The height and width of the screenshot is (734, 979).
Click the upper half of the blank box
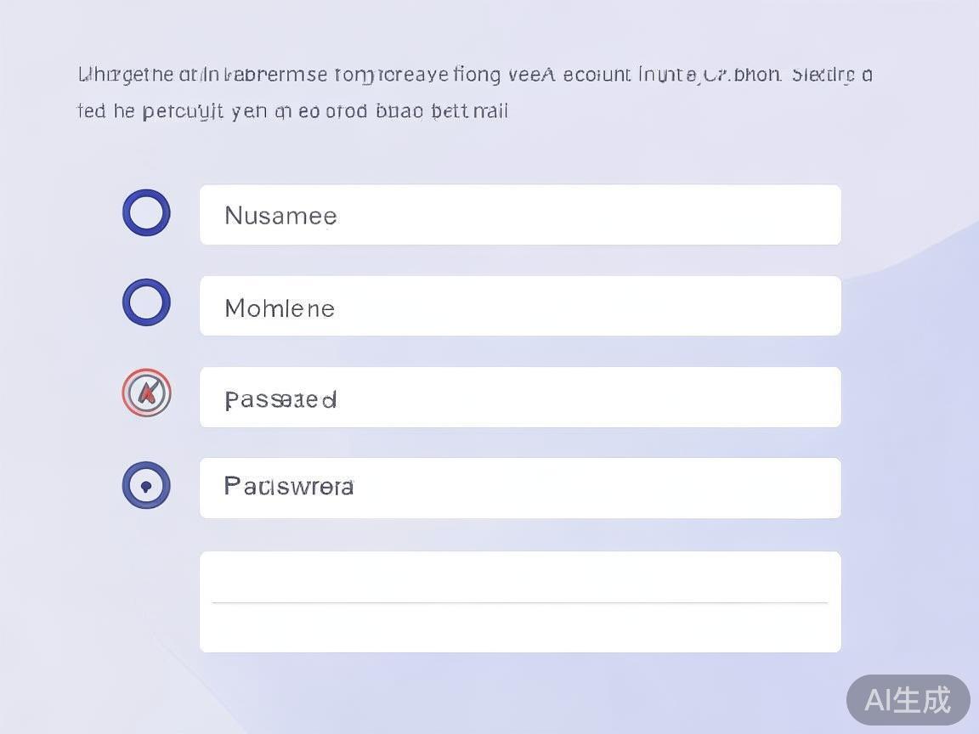[520, 577]
